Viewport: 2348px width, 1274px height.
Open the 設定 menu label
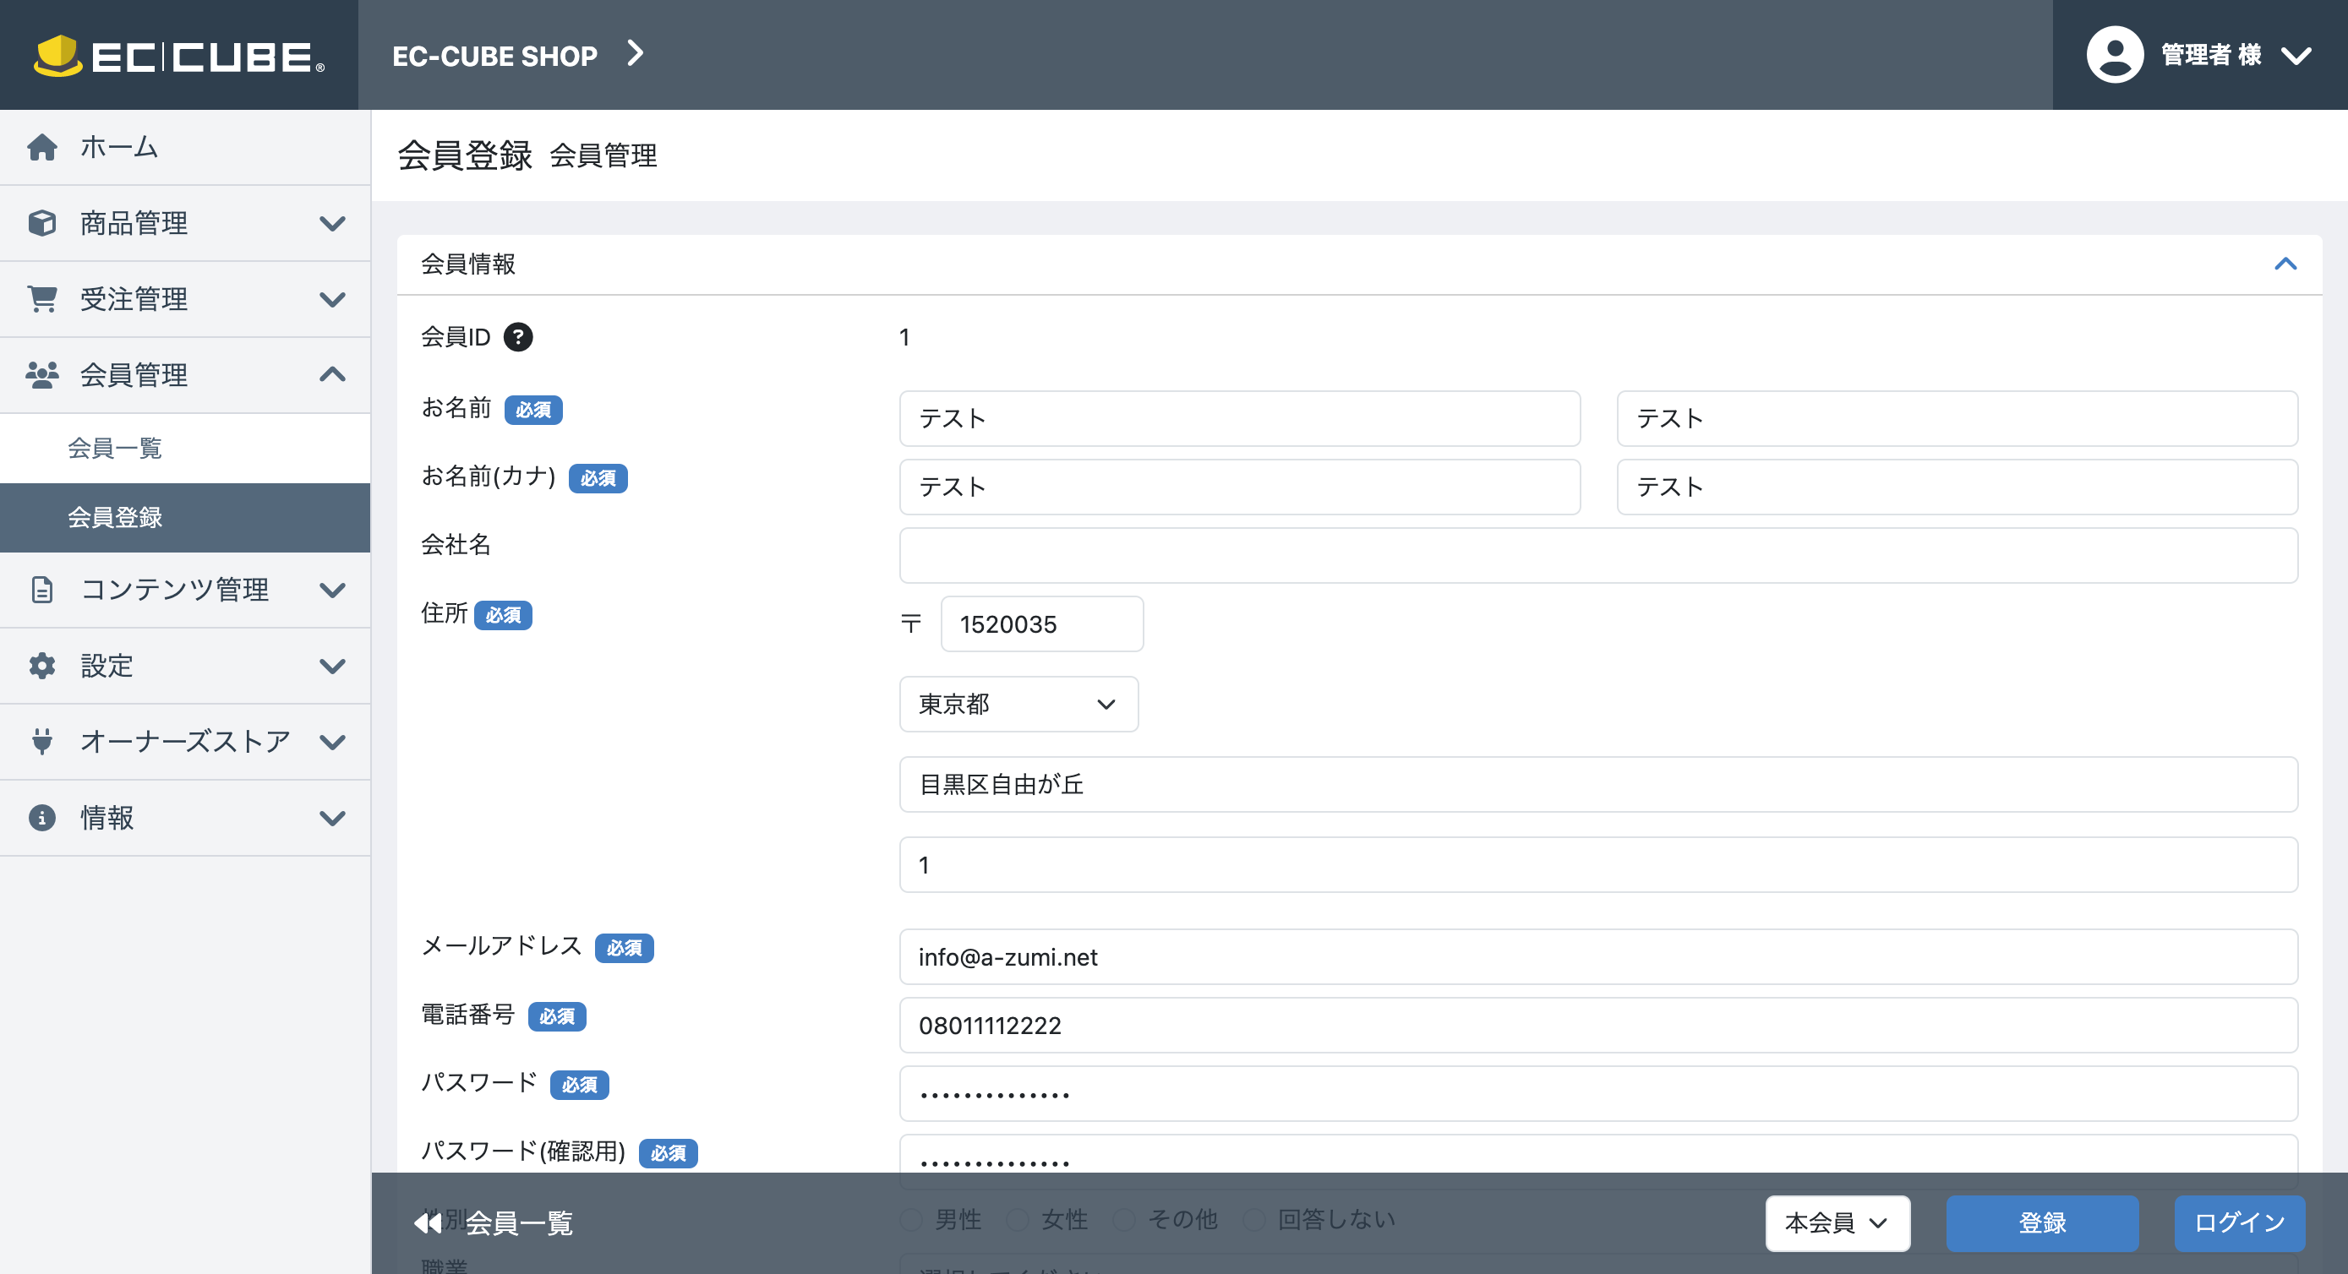(x=106, y=667)
